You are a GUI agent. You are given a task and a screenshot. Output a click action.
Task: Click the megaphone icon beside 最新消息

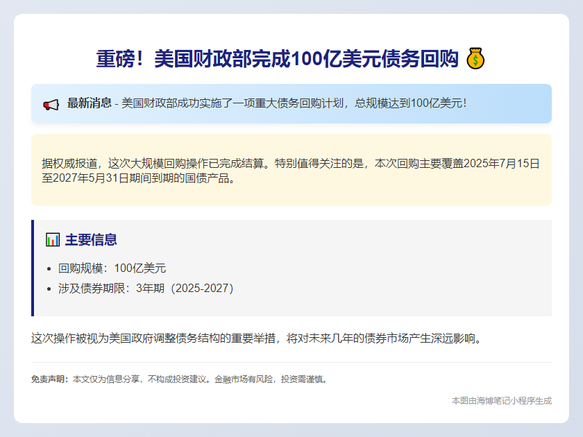point(51,105)
